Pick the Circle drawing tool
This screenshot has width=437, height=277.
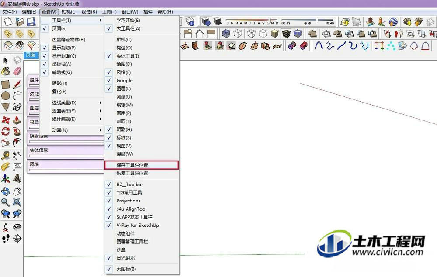[6, 96]
